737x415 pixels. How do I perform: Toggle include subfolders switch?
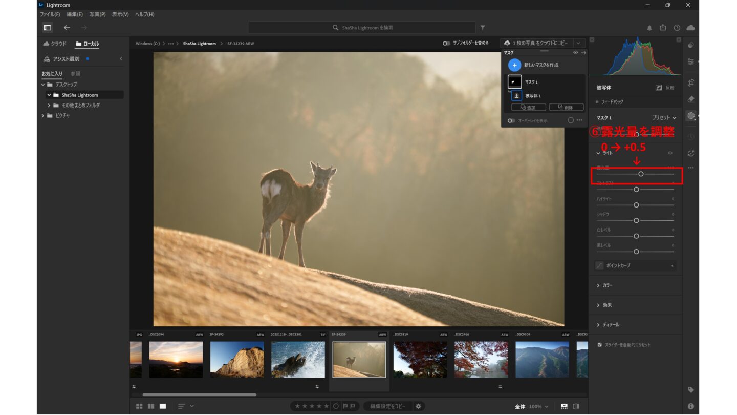446,43
